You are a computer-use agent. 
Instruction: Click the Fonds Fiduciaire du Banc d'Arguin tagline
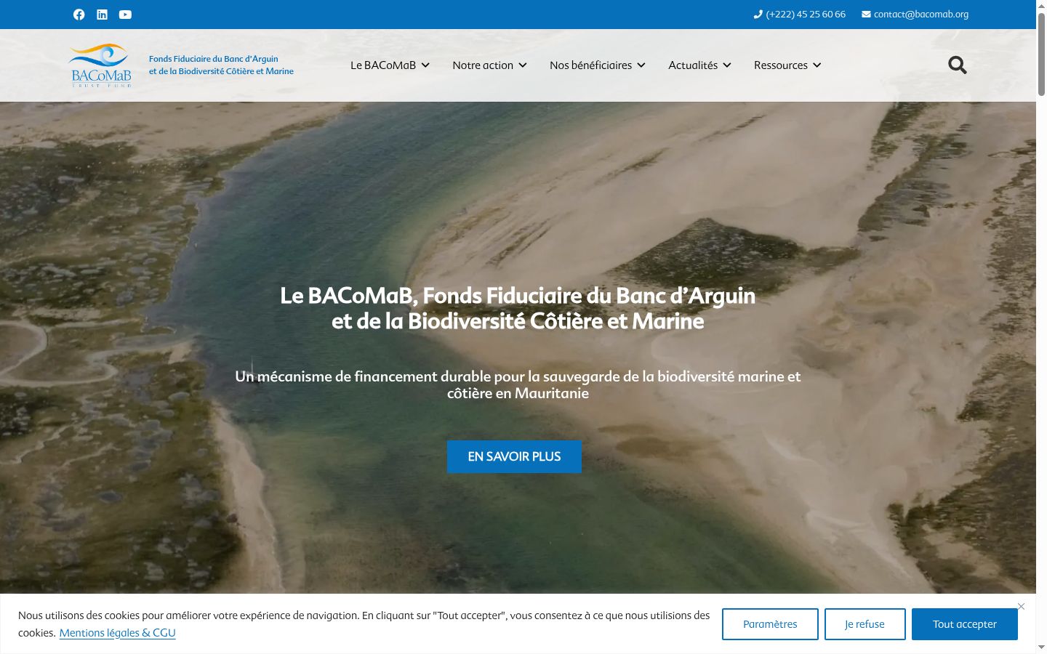pos(221,65)
